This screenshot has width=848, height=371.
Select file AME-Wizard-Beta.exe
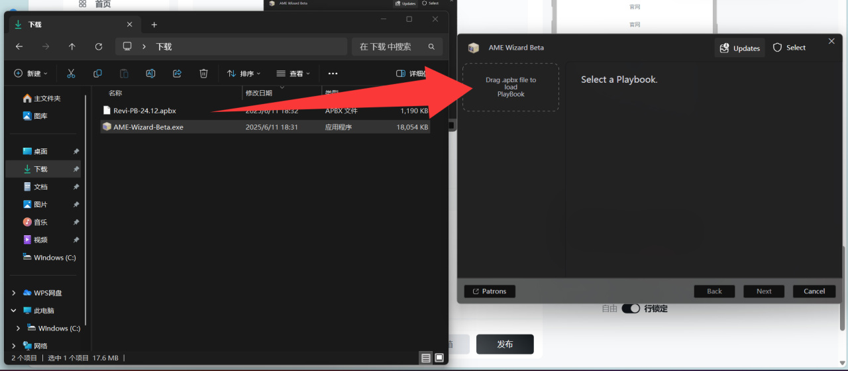[148, 127]
